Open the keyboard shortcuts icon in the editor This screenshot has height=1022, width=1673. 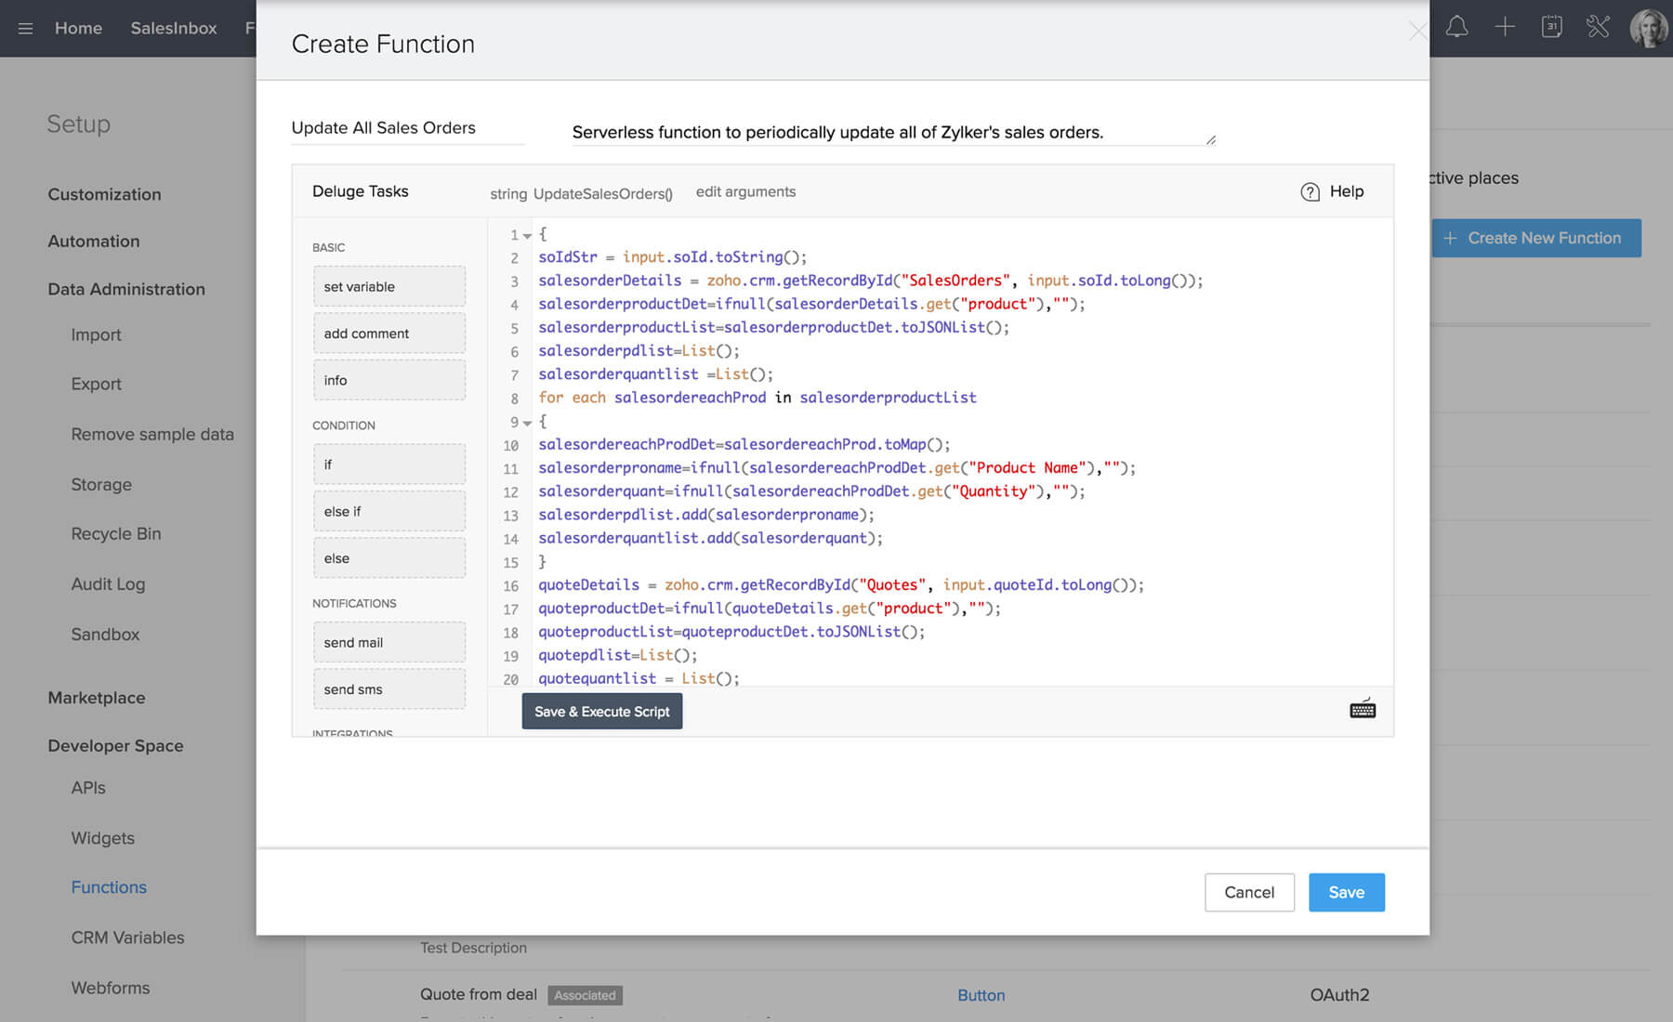pyautogui.click(x=1362, y=709)
